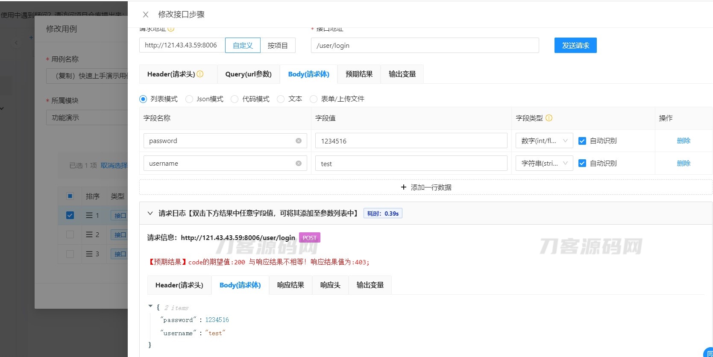Click the info icon beside 字段类型 header

tap(549, 118)
